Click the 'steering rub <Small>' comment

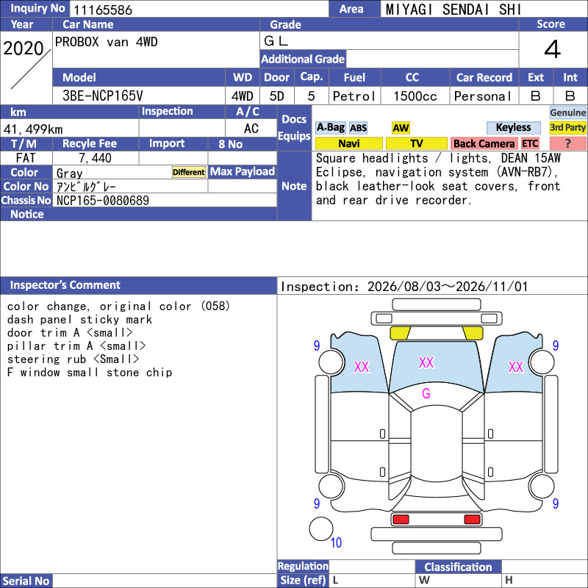73,359
